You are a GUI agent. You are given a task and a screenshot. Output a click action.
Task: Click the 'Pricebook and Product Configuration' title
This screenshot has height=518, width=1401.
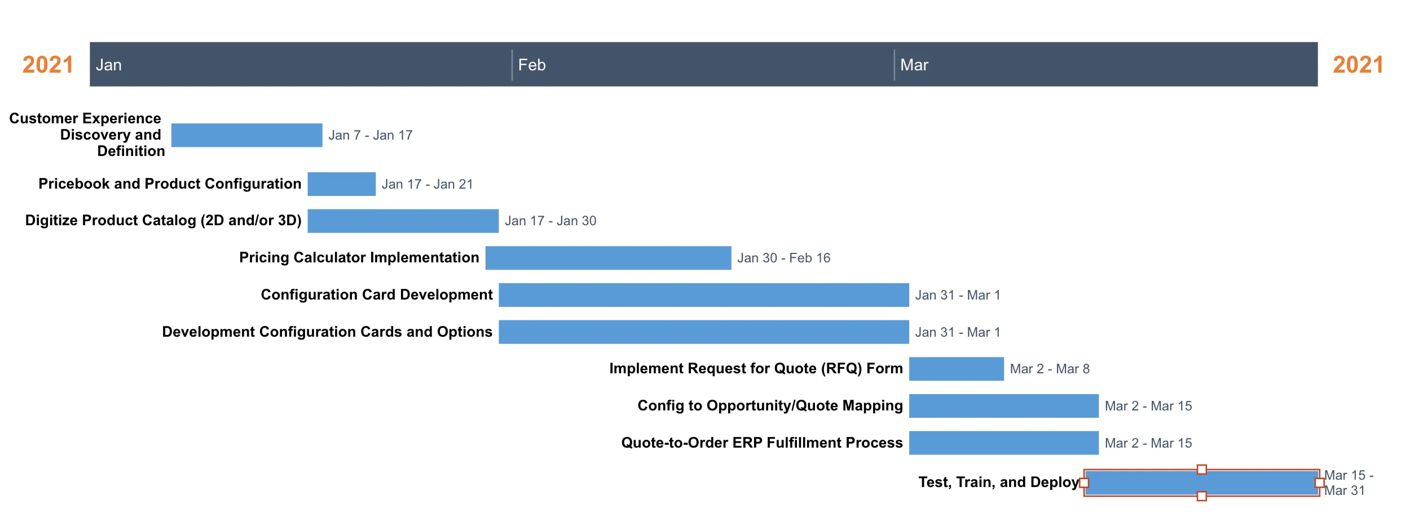coord(170,184)
